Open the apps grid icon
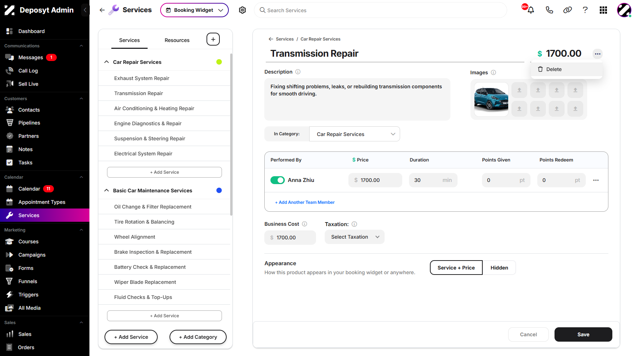This screenshot has height=356, width=640. tap(603, 10)
